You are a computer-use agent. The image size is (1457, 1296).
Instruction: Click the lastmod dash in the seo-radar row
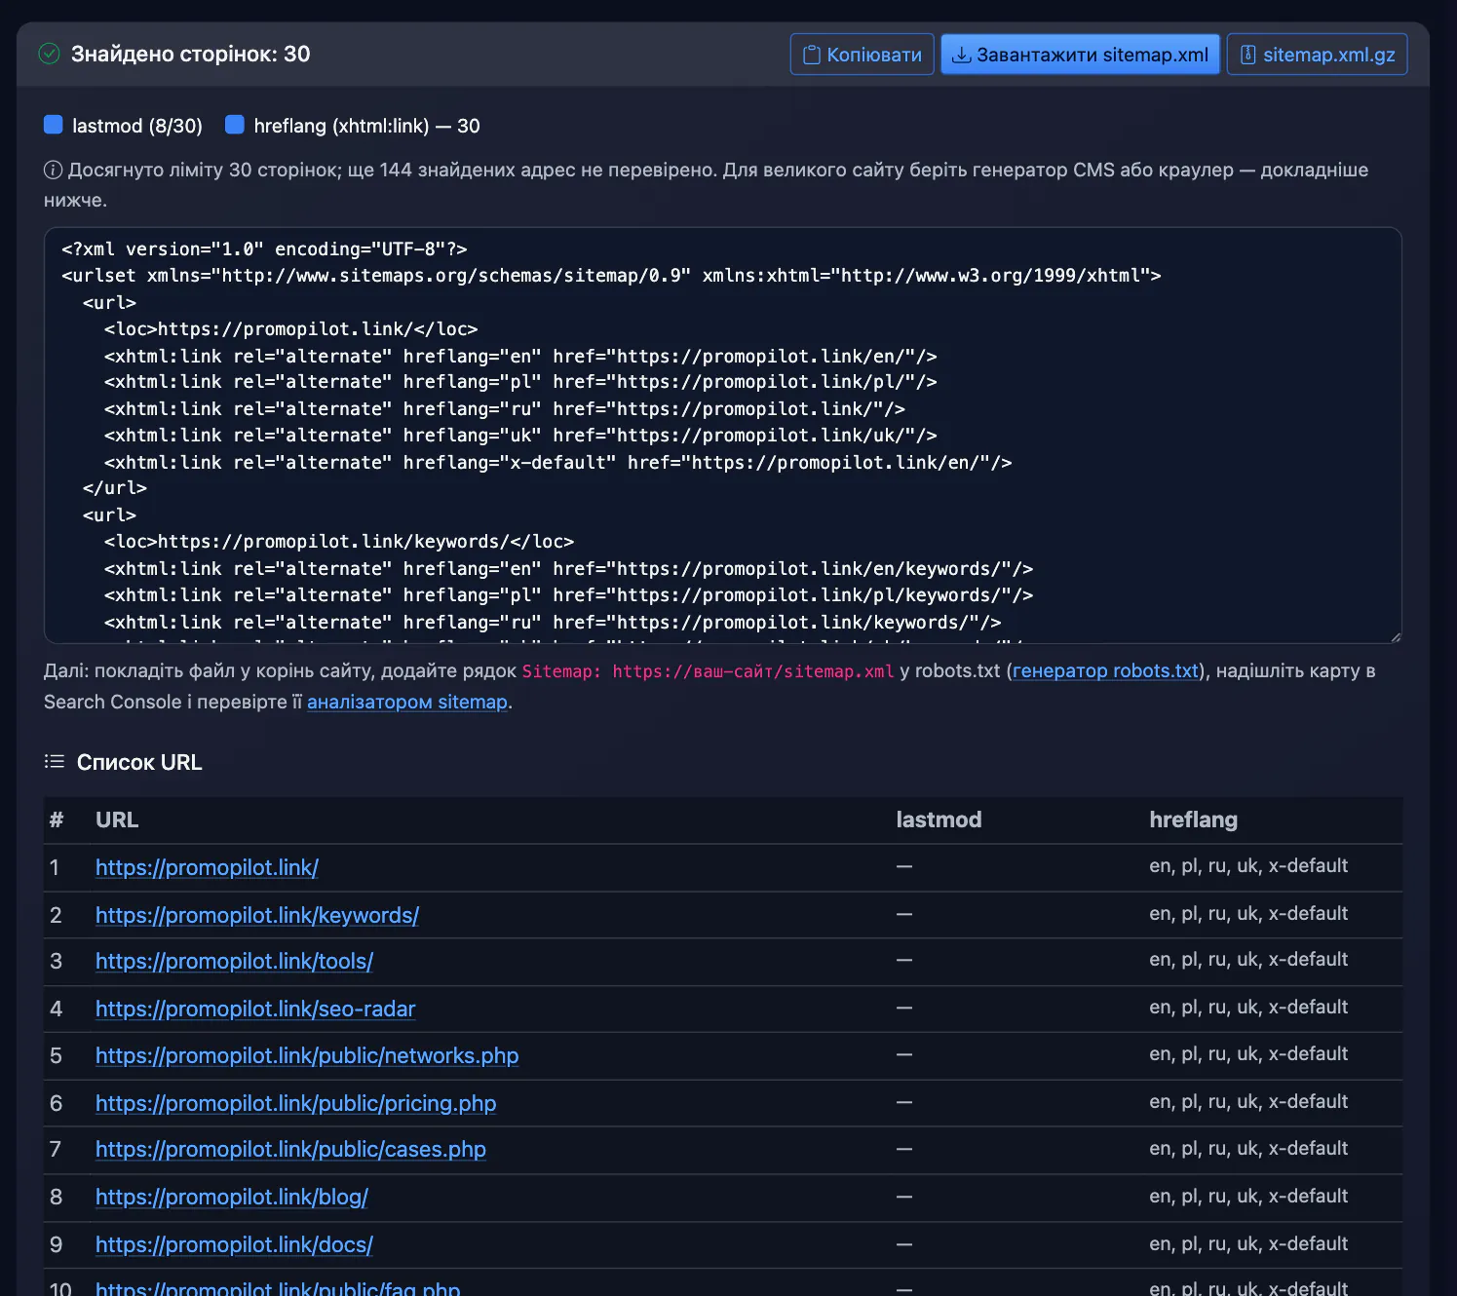(x=904, y=1008)
